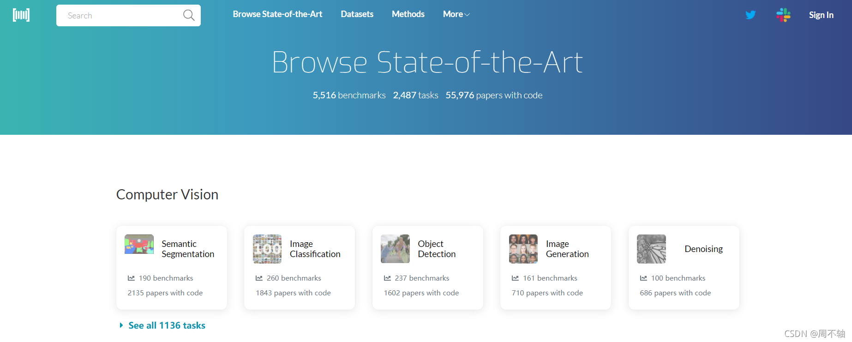This screenshot has height=342, width=852.
Task: Expand See all 1136 tasks
Action: click(162, 325)
